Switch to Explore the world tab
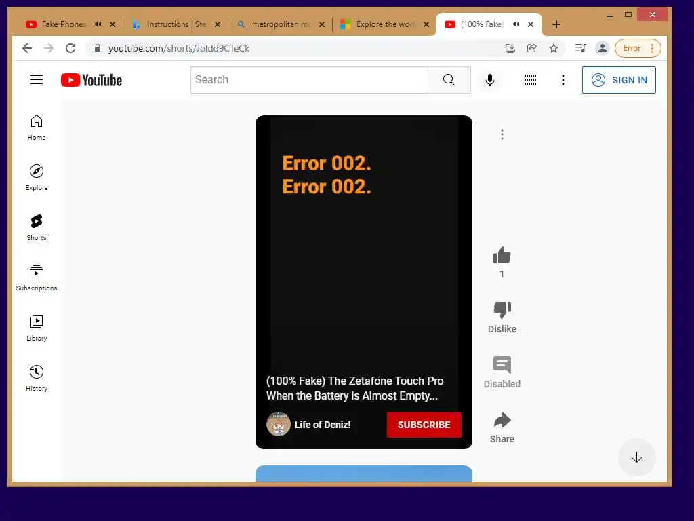 click(x=385, y=24)
